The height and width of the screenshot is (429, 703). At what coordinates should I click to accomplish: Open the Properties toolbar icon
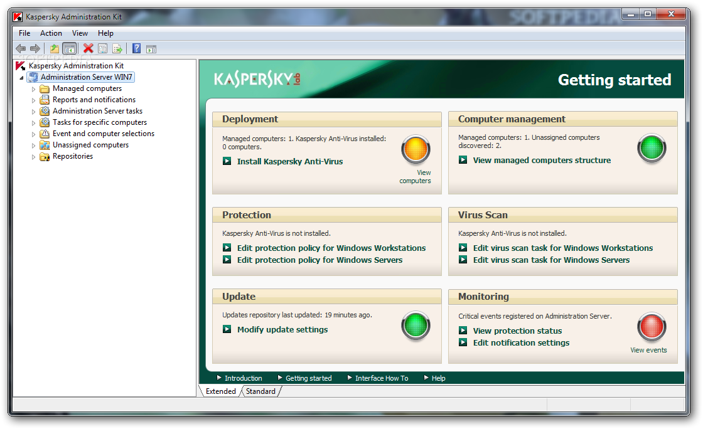coord(103,48)
